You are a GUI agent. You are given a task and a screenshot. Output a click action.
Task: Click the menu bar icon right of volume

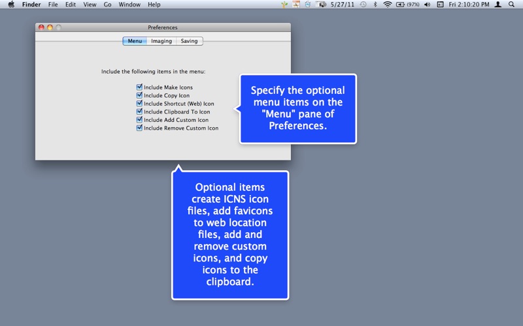440,5
